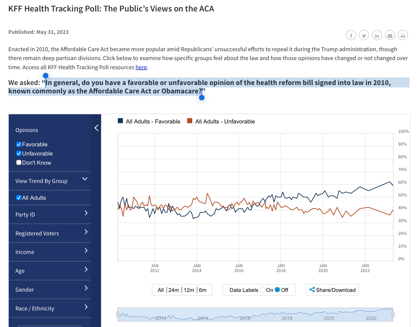The image size is (418, 327).
Task: Turn Data Labels On
Action: coord(262,290)
